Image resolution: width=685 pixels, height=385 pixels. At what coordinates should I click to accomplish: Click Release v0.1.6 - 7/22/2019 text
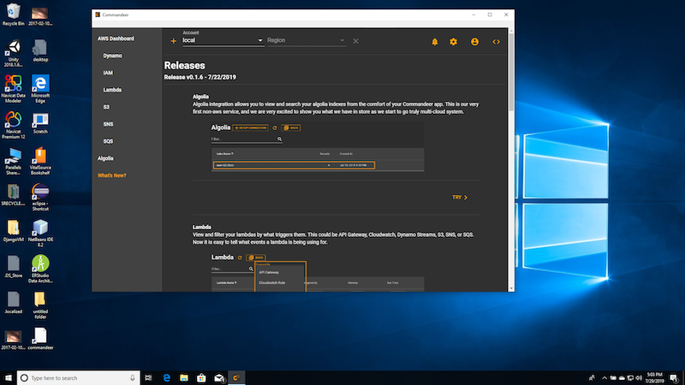[x=200, y=77]
